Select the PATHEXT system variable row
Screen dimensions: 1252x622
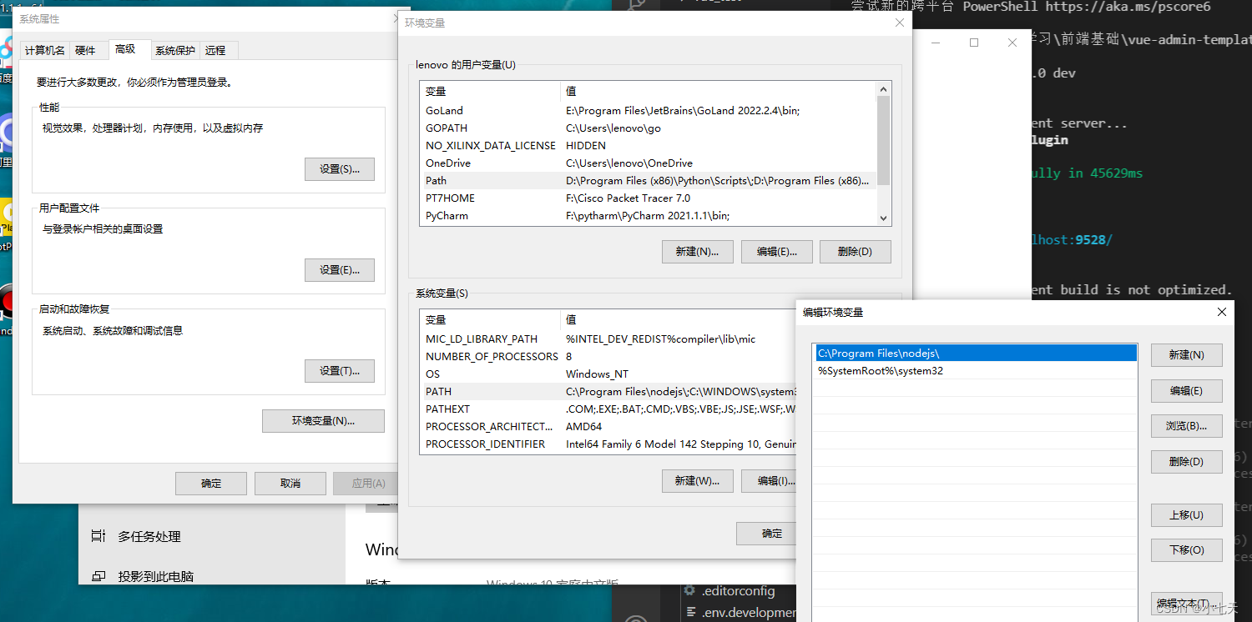pyautogui.click(x=609, y=409)
